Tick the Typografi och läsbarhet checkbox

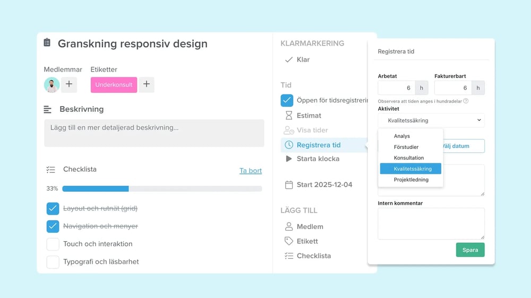click(53, 261)
